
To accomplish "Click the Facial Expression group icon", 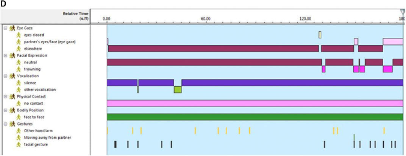I will tap(12, 55).
